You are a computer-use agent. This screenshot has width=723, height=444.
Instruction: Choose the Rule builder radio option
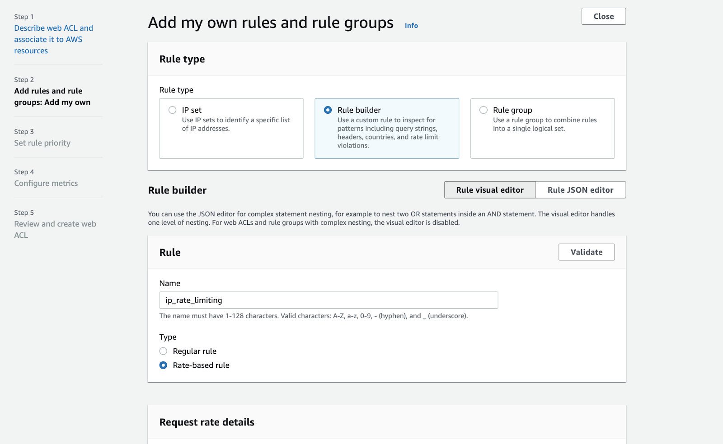(x=328, y=110)
